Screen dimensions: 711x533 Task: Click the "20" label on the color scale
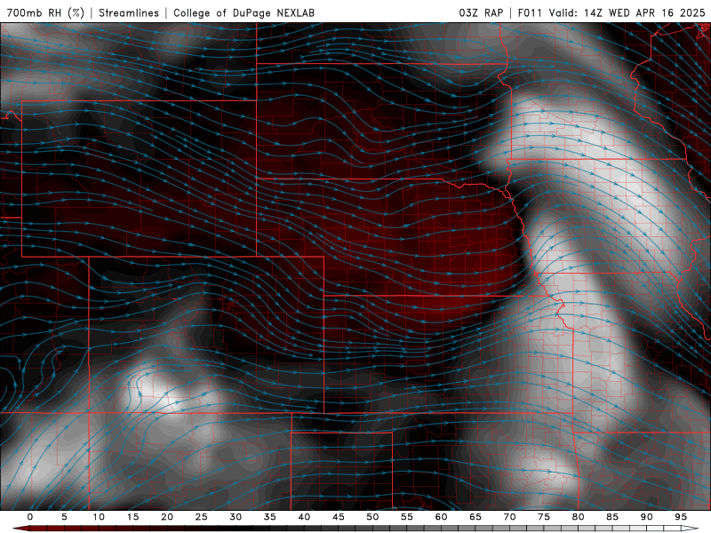click(167, 517)
